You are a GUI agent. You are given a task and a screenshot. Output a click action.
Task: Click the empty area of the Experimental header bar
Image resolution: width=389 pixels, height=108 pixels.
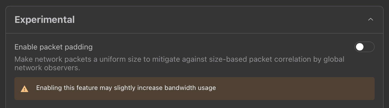[x=213, y=20]
